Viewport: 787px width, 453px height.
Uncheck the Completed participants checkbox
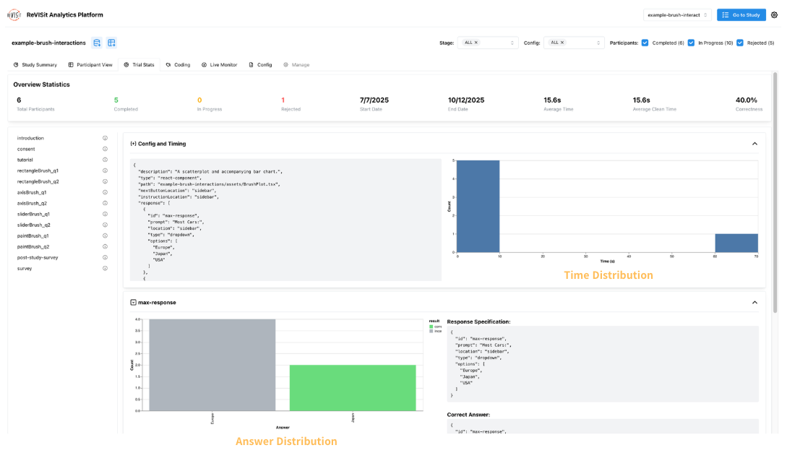pyautogui.click(x=645, y=43)
